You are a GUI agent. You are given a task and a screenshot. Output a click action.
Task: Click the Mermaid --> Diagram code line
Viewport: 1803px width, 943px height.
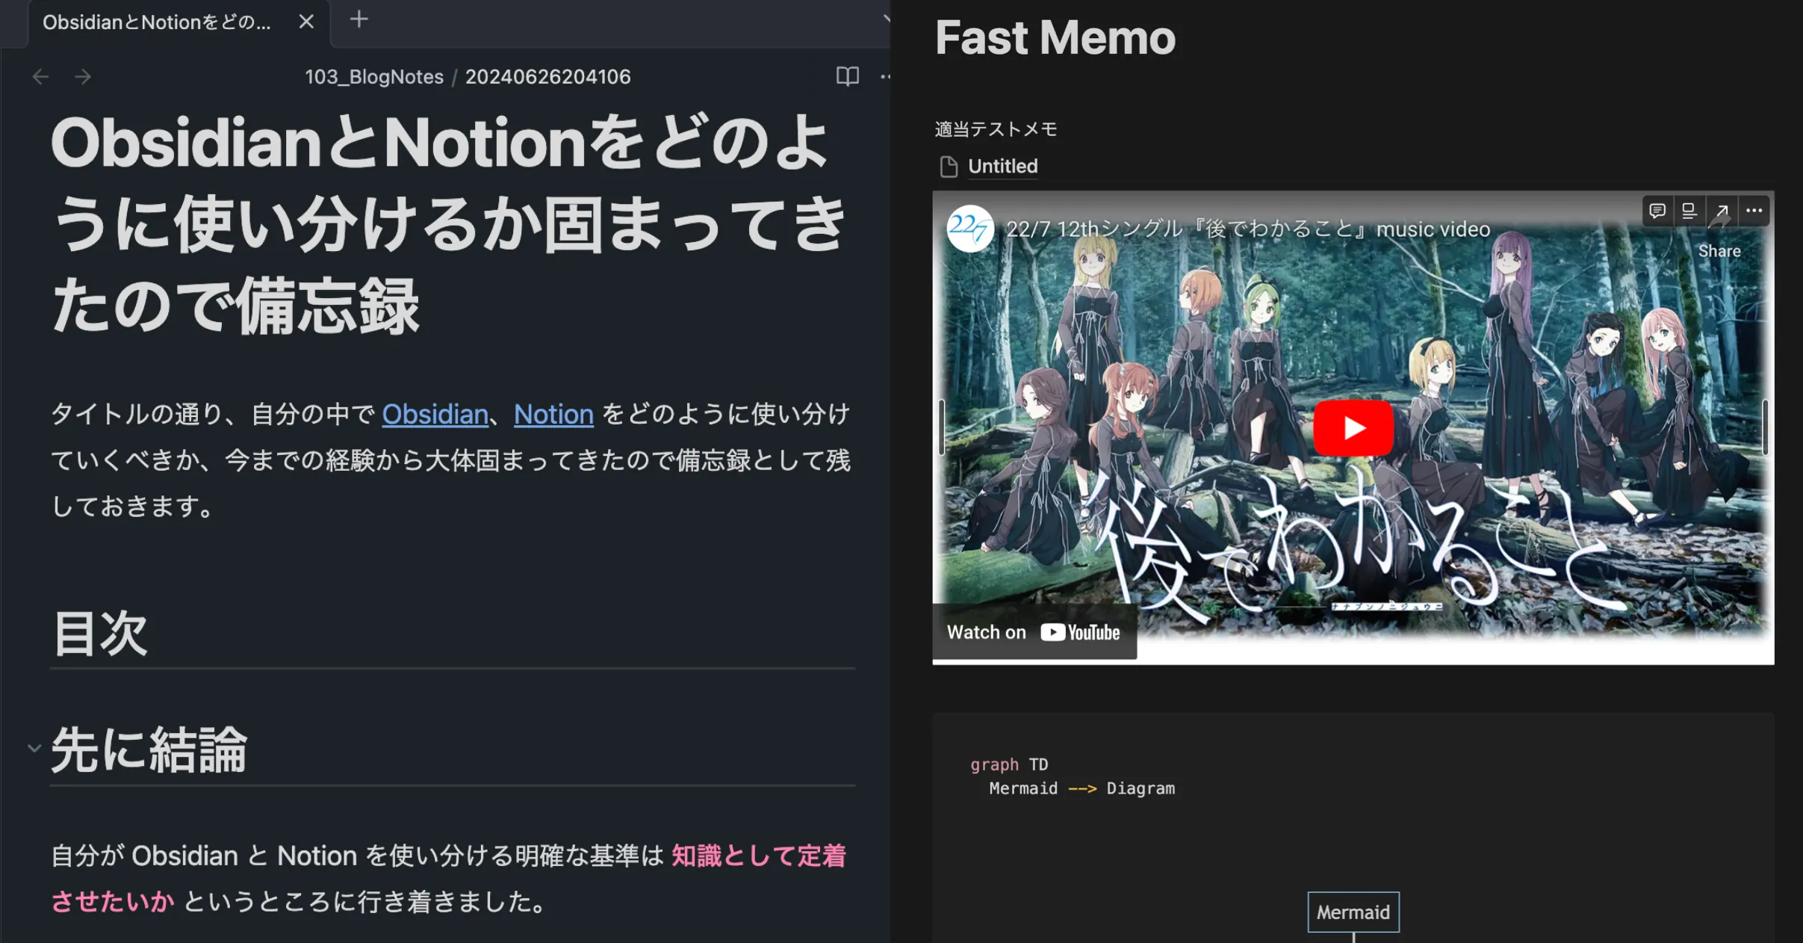tap(1082, 788)
